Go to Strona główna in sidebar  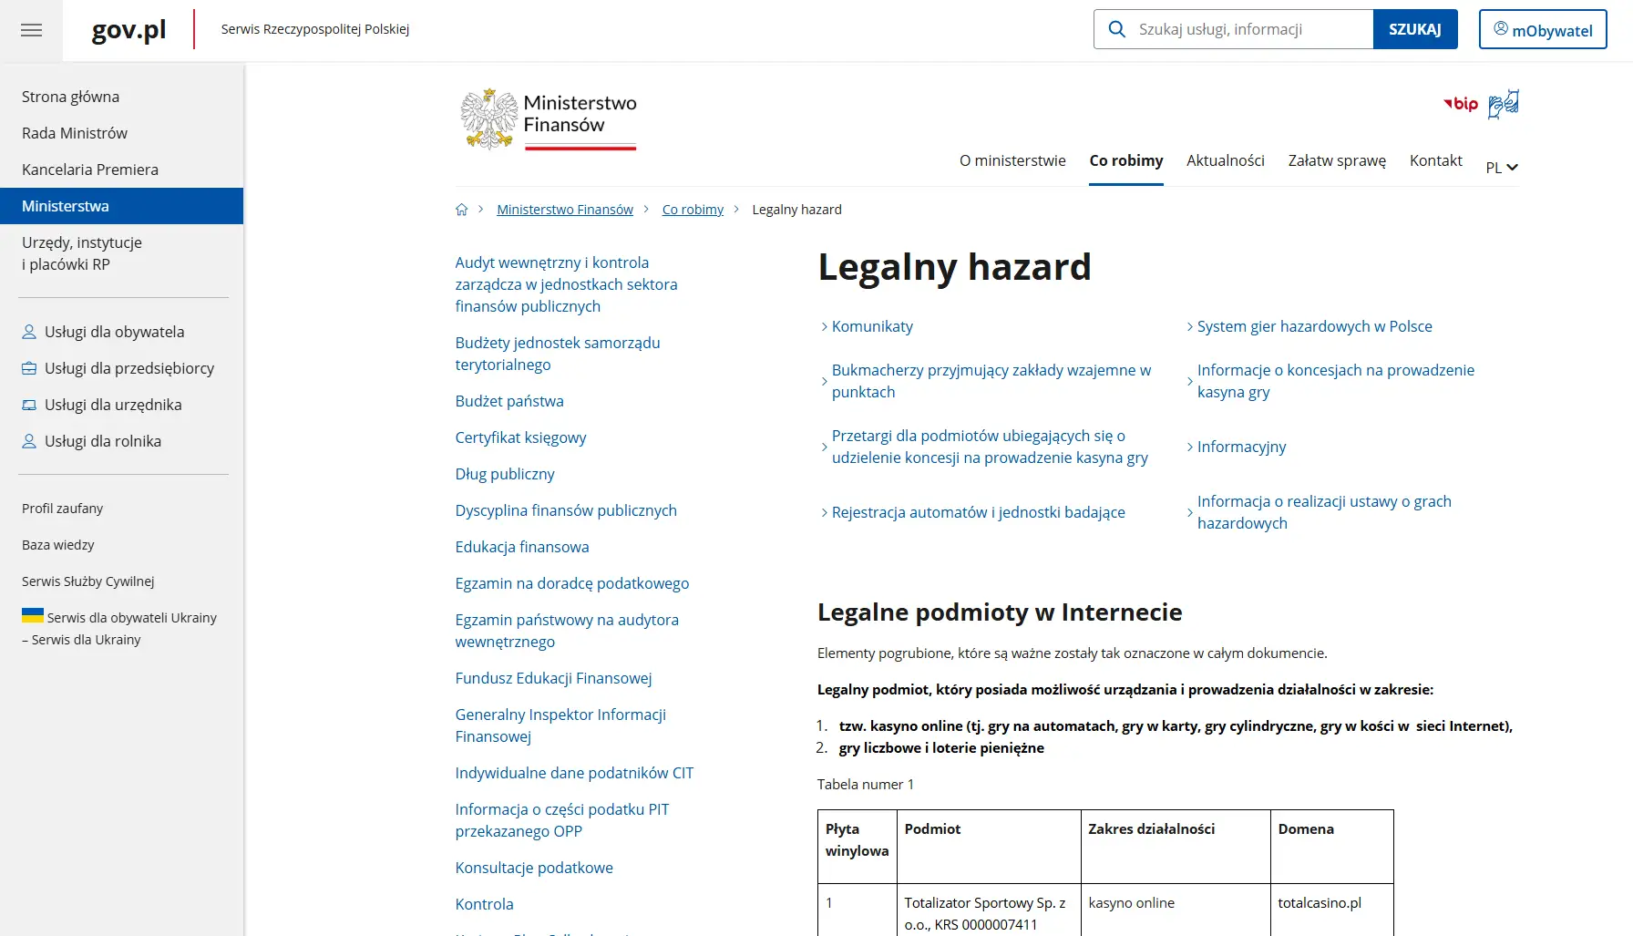tap(71, 97)
